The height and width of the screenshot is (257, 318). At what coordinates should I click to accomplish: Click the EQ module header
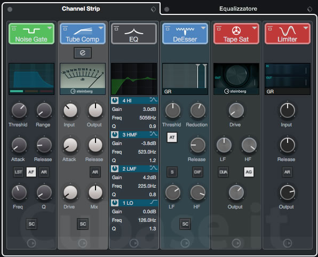click(134, 34)
